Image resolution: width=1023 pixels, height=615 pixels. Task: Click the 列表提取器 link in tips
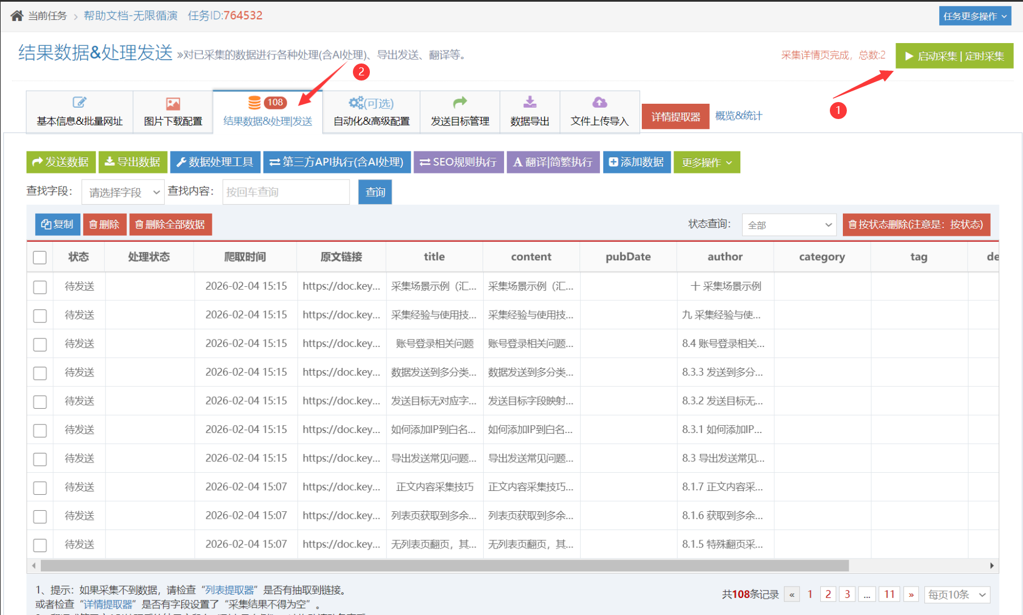(229, 590)
